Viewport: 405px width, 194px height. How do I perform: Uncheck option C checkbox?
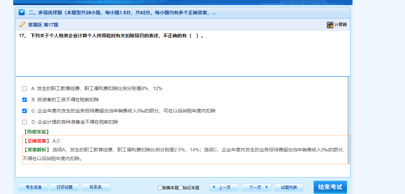24,111
